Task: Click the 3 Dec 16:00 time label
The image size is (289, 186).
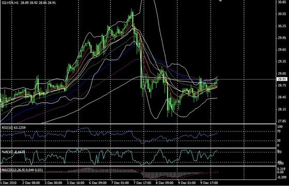Action: [x=75, y=183]
